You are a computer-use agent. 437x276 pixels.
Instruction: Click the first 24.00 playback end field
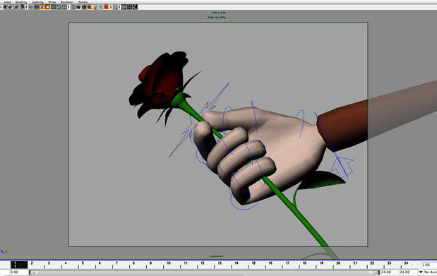[x=388, y=272]
